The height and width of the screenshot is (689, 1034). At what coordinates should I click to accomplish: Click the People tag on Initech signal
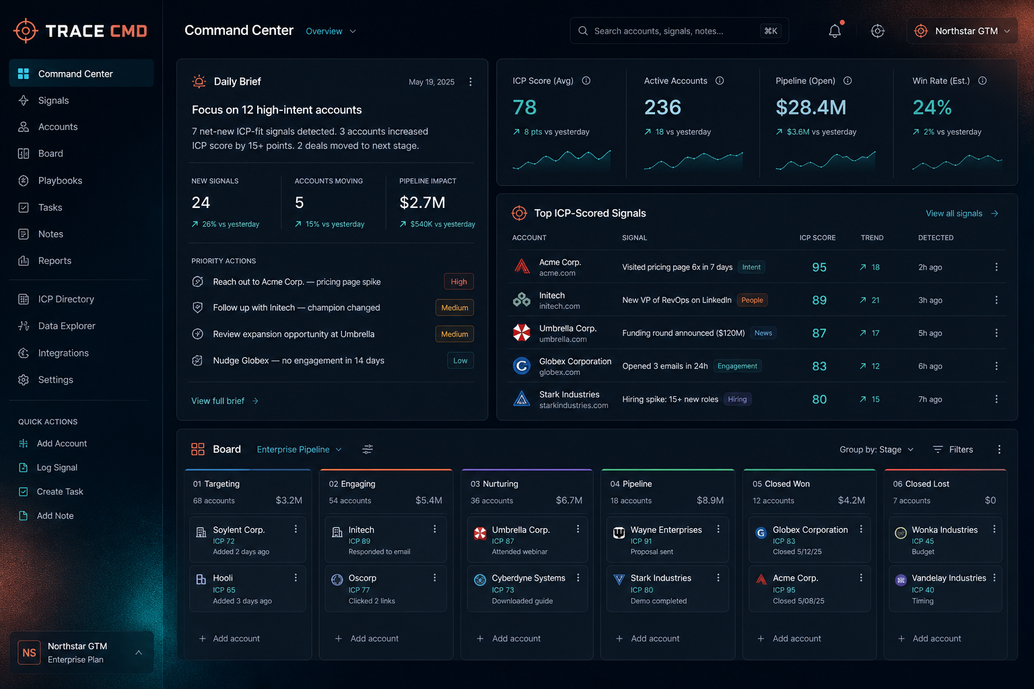click(x=752, y=300)
